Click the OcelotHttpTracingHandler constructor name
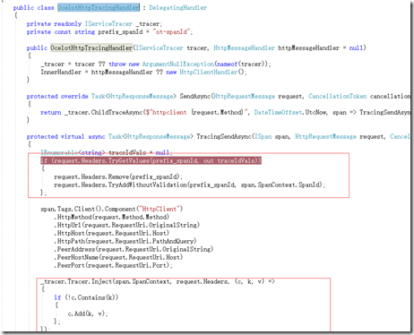 [x=91, y=47]
